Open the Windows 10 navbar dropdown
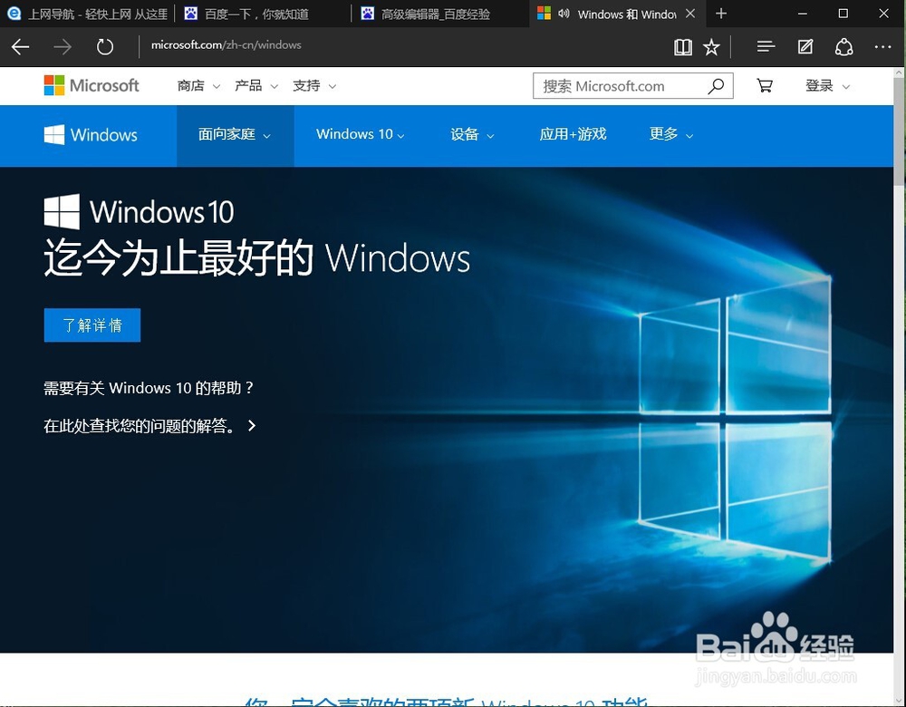Viewport: 906px width, 707px height. pyautogui.click(x=360, y=135)
